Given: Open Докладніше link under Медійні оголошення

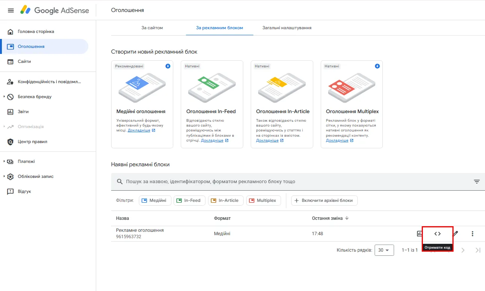Looking at the screenshot, I should click(x=139, y=130).
